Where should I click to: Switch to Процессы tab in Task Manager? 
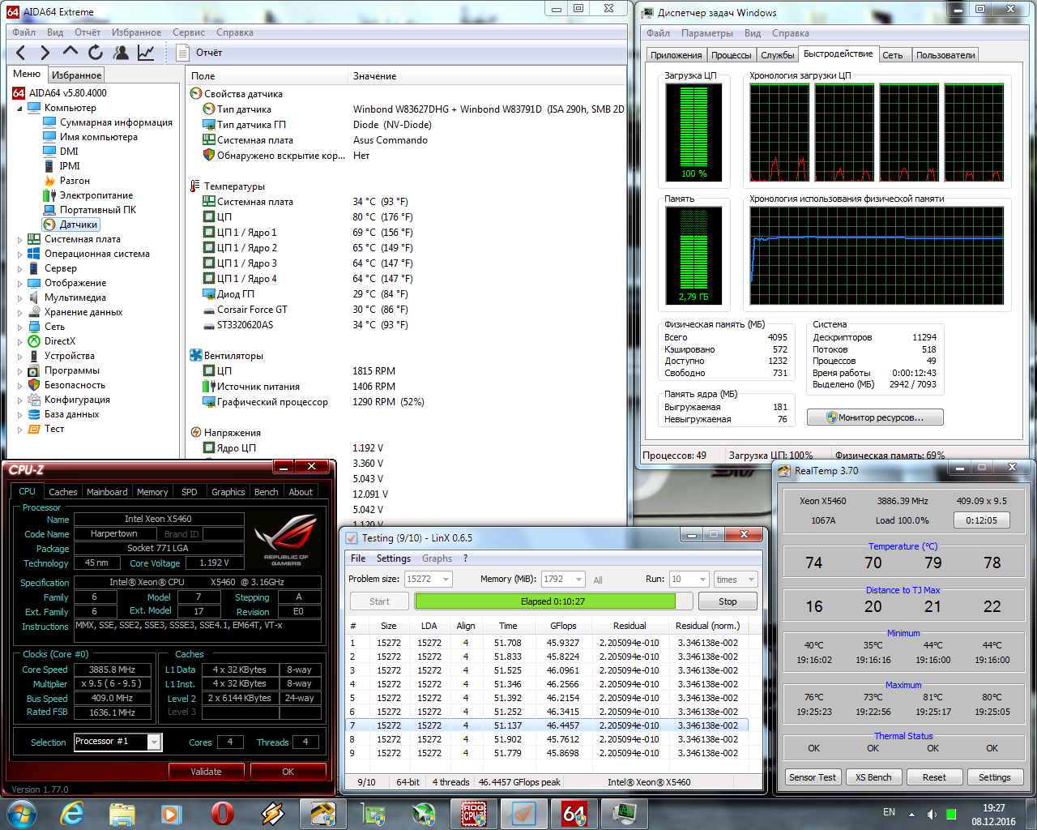tap(732, 55)
